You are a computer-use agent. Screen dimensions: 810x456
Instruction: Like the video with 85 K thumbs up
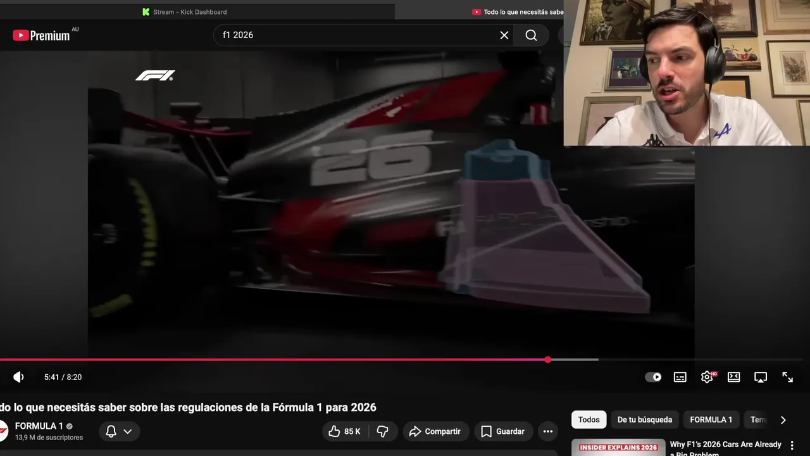(x=345, y=431)
